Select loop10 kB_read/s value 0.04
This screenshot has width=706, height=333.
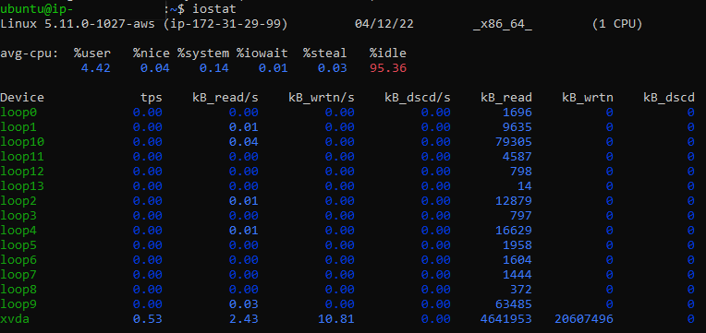244,142
